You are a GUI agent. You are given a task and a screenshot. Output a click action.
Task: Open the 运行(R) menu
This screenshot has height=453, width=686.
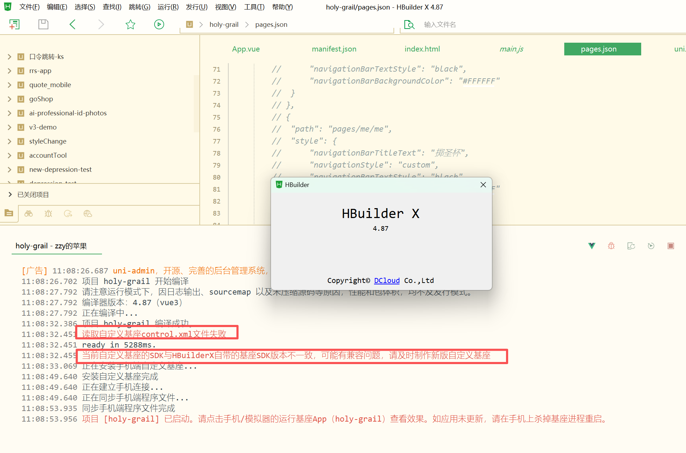click(168, 7)
